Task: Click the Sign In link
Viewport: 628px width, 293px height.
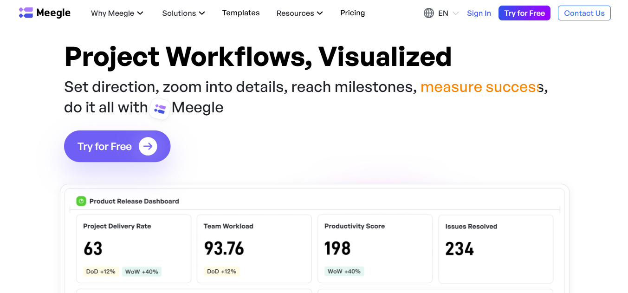Action: pyautogui.click(x=479, y=13)
